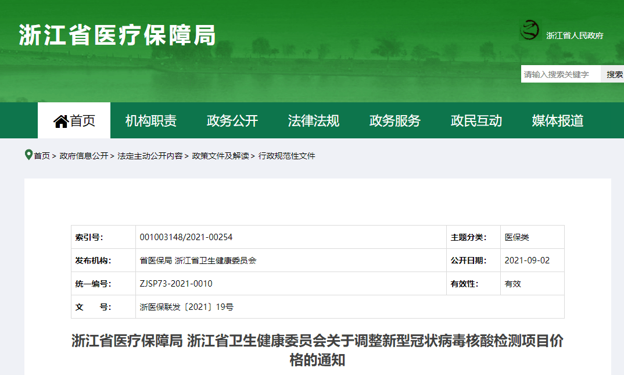Screen dimensions: 624x375
Task: Select the 政民互动 menu item
Action: [476, 120]
